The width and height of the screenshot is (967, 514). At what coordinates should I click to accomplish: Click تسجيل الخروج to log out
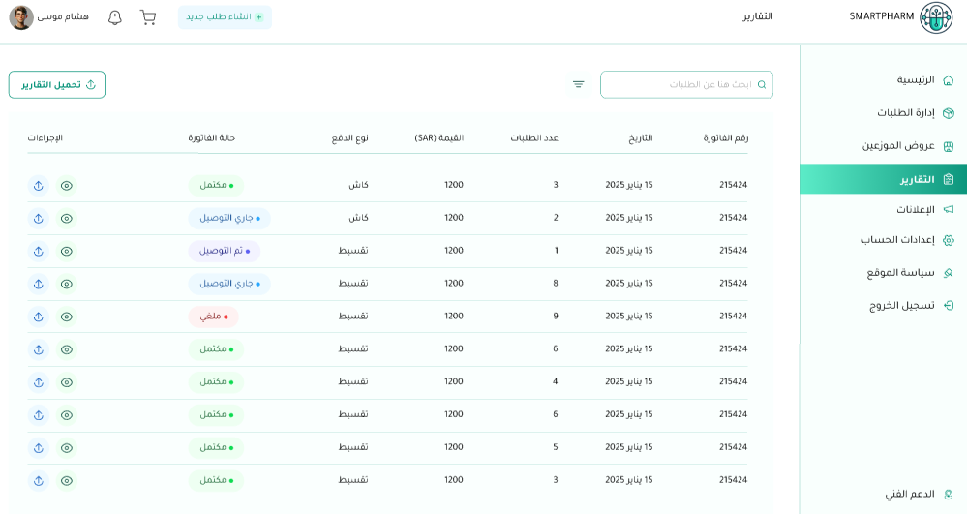point(901,306)
